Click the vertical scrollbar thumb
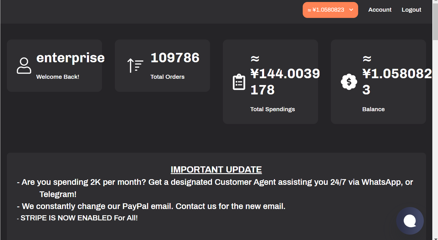Viewport: 438px width, 240px height. (x=435, y=22)
